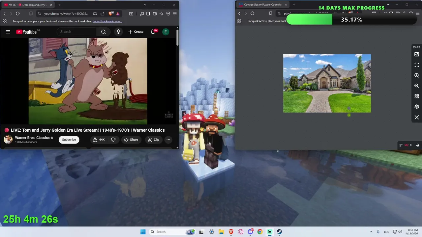
Task: Dislike the Tom and Jerry video
Action: click(113, 140)
